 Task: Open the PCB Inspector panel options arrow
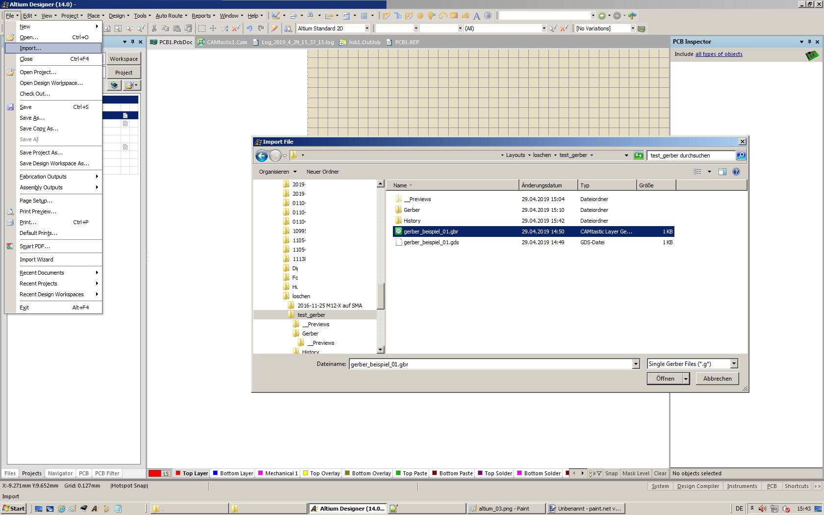point(801,42)
